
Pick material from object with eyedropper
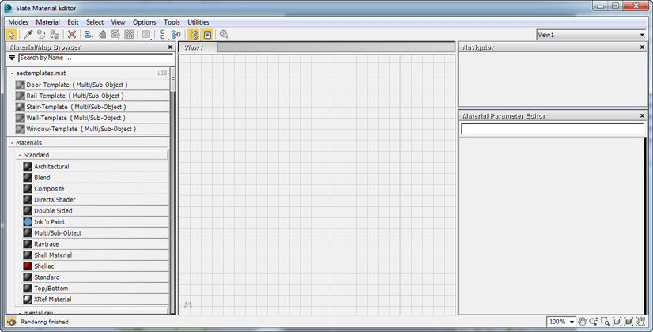pos(28,35)
